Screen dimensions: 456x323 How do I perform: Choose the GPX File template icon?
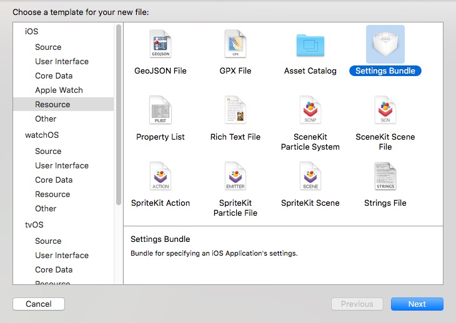pos(235,44)
